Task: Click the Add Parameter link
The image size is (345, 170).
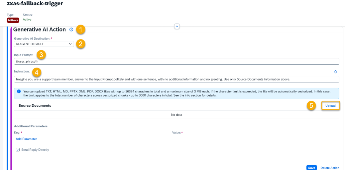Action: (26, 139)
